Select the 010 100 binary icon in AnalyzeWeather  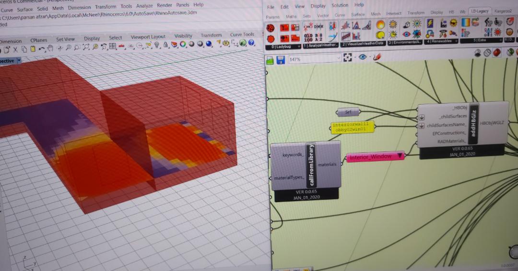click(308, 37)
